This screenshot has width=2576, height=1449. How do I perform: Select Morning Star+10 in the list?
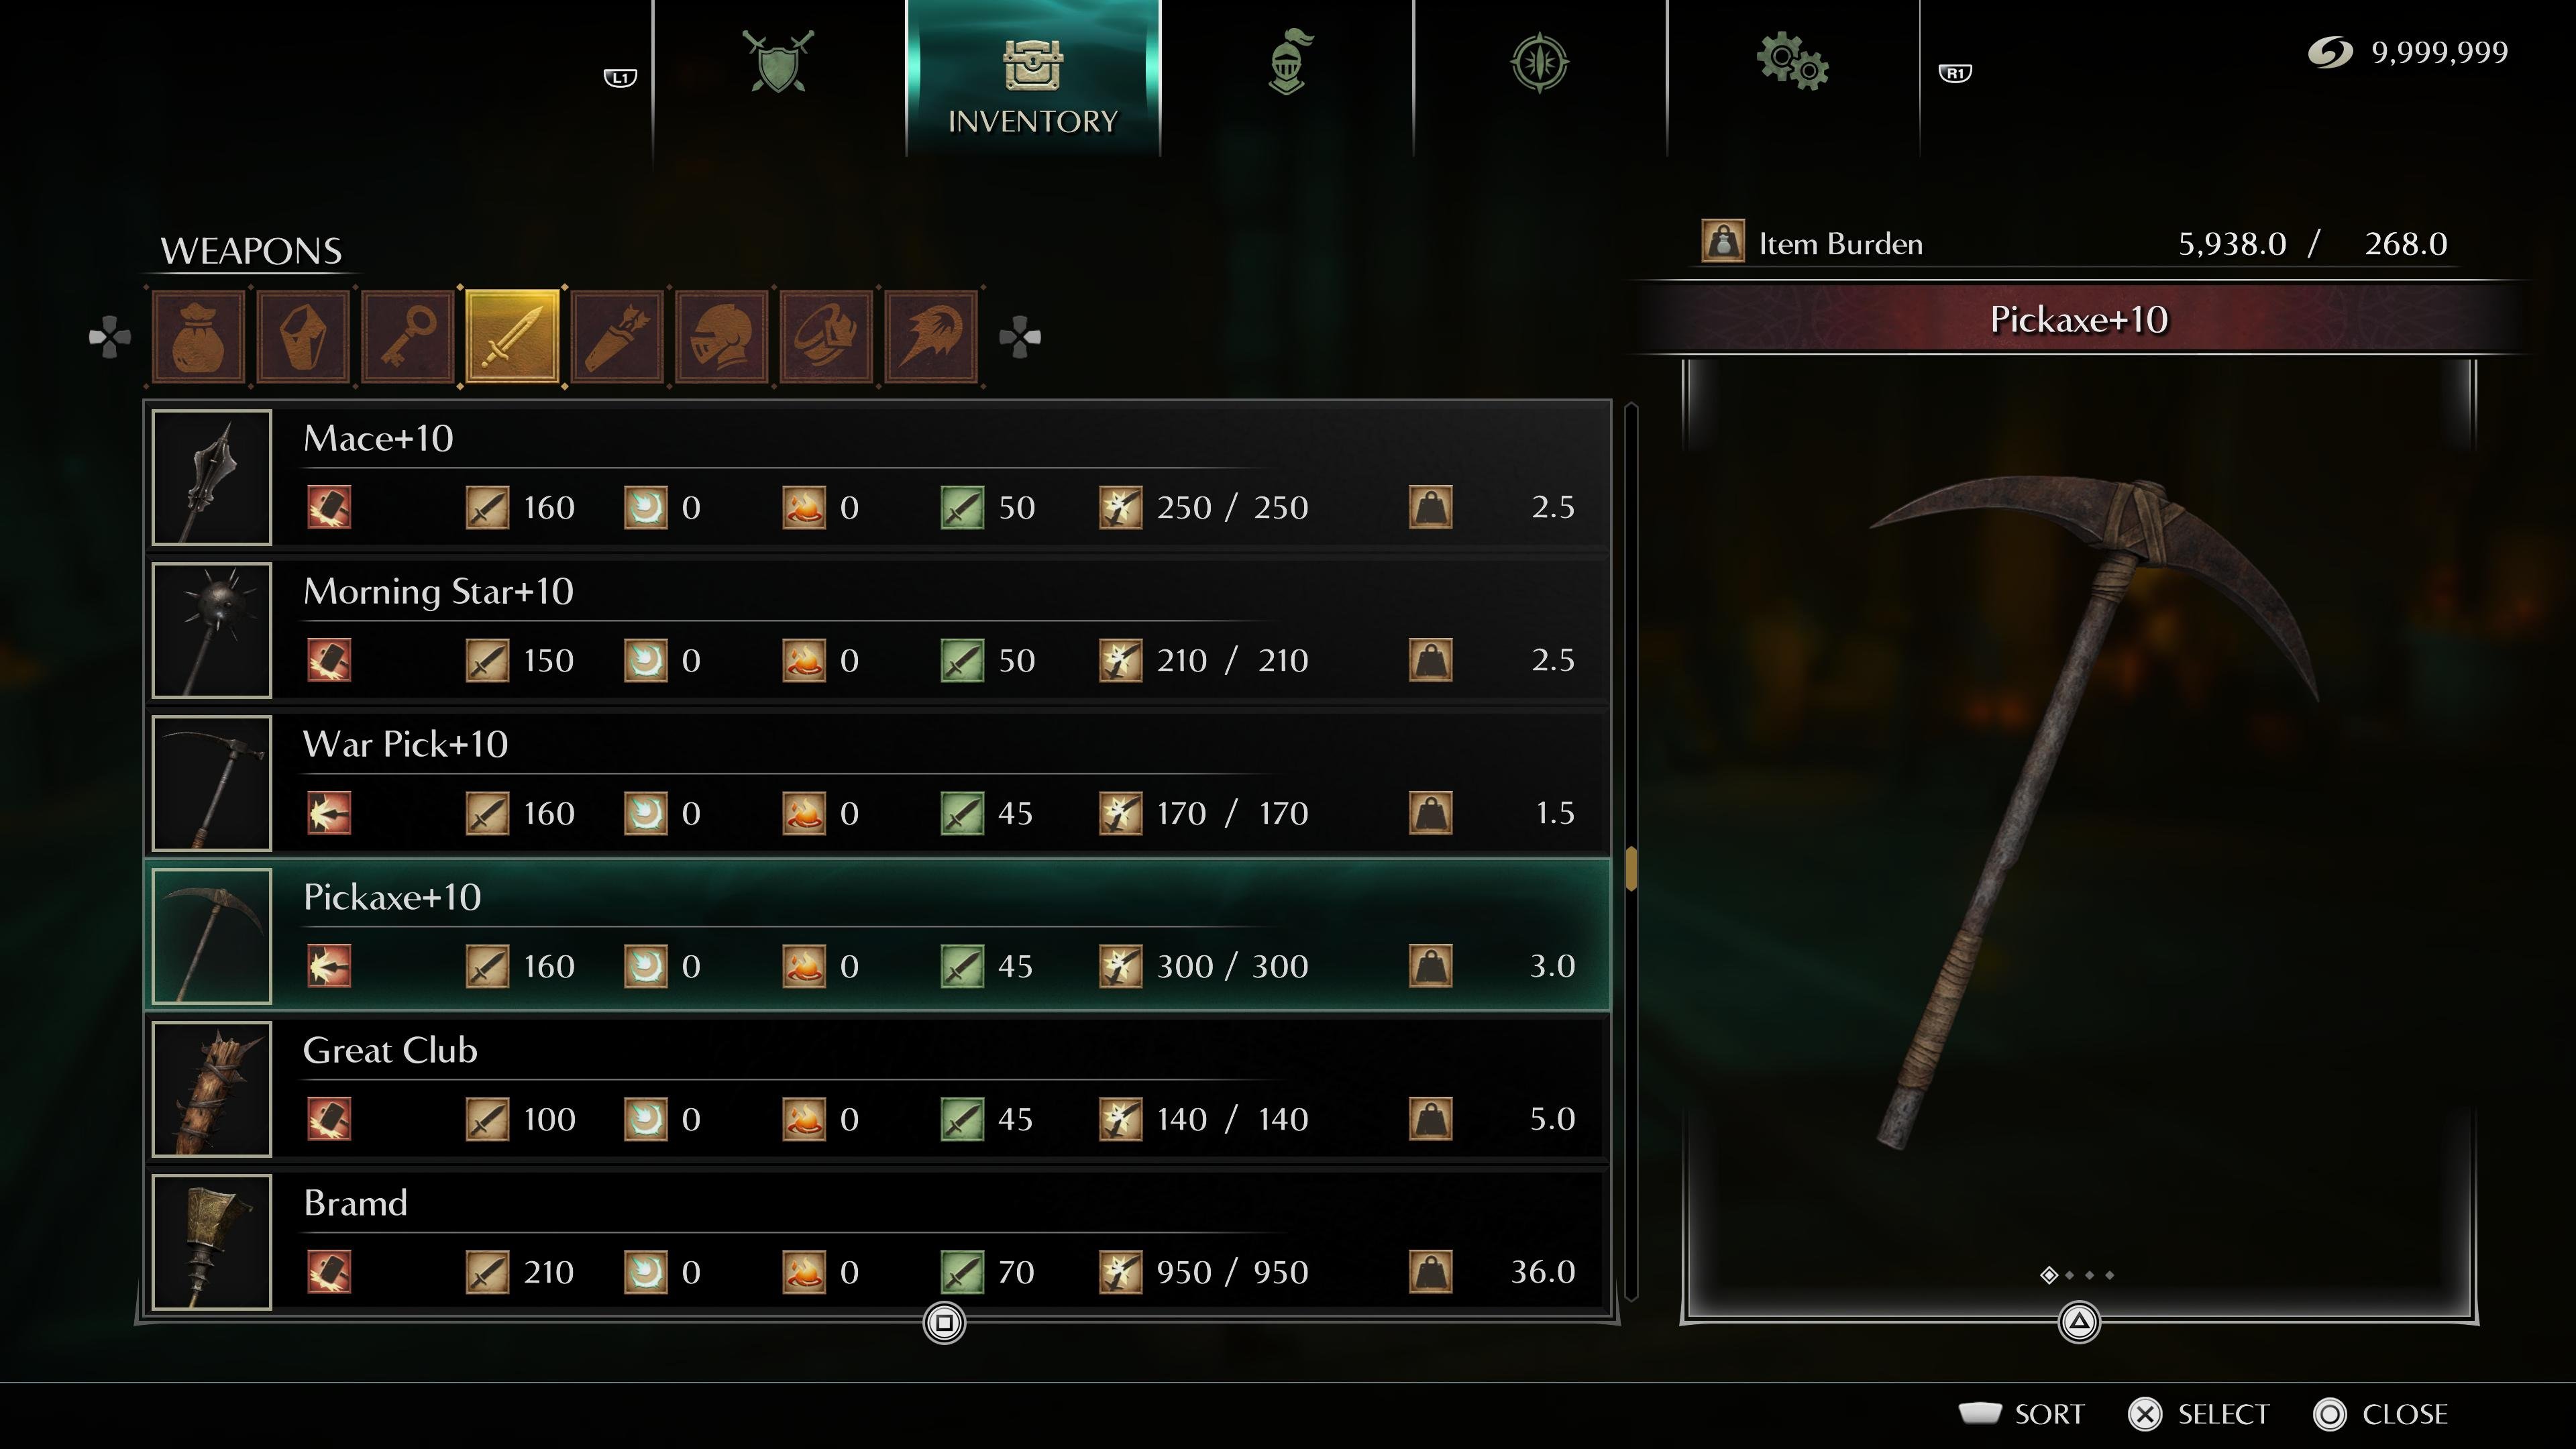coord(879,630)
